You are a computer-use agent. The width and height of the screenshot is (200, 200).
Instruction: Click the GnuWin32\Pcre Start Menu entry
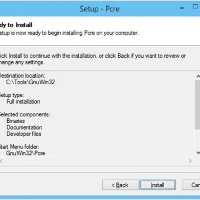point(26,153)
